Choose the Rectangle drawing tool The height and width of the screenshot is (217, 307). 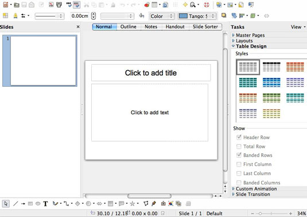tap(30, 204)
